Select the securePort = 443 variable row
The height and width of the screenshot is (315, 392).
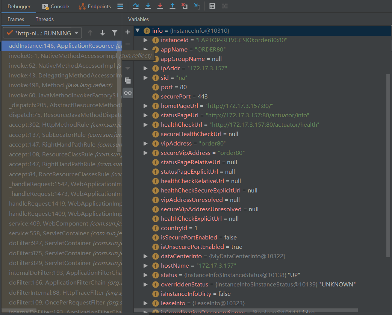[262, 97]
